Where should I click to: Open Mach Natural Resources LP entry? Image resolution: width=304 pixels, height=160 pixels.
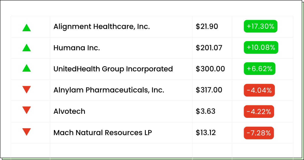pyautogui.click(x=103, y=133)
